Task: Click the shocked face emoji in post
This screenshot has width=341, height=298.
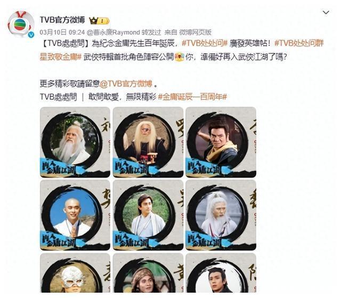Action: (x=180, y=57)
